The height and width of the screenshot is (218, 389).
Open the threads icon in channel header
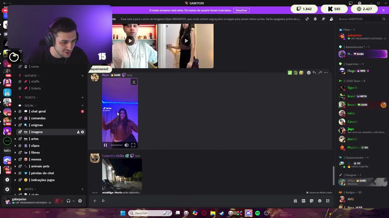click(x=307, y=19)
